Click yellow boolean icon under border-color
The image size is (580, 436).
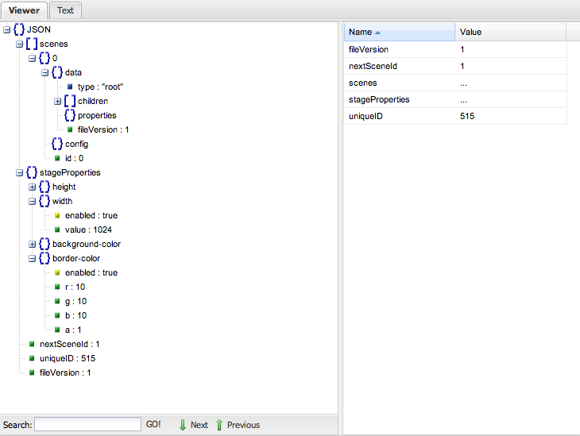[57, 272]
